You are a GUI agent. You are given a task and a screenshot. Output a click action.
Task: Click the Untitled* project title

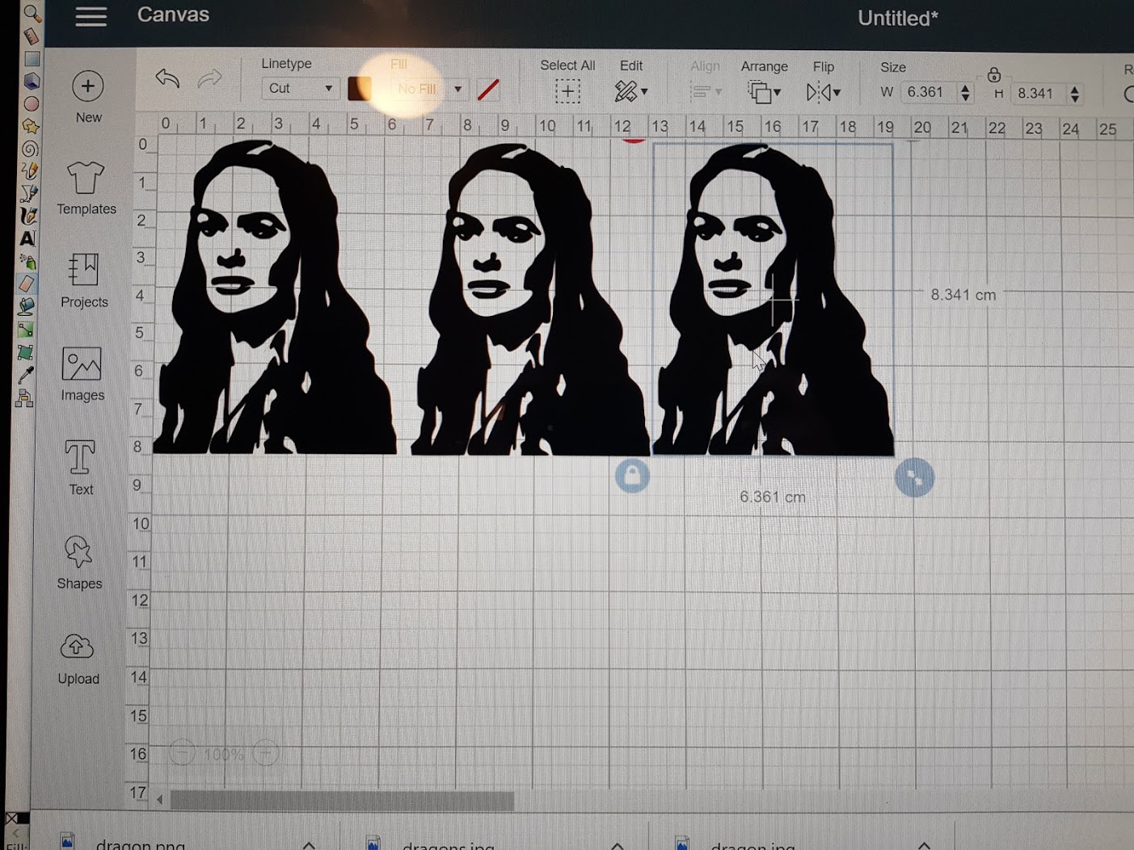click(x=898, y=18)
